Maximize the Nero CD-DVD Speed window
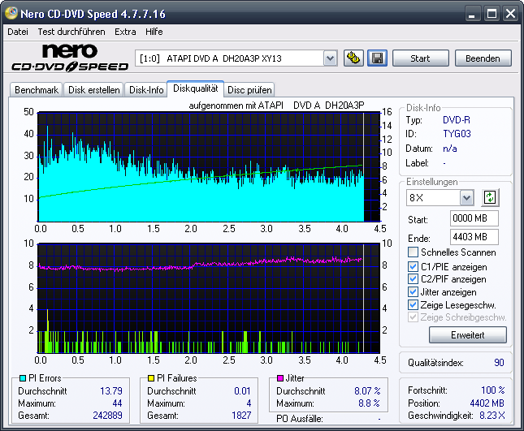The image size is (524, 431). 492,14
